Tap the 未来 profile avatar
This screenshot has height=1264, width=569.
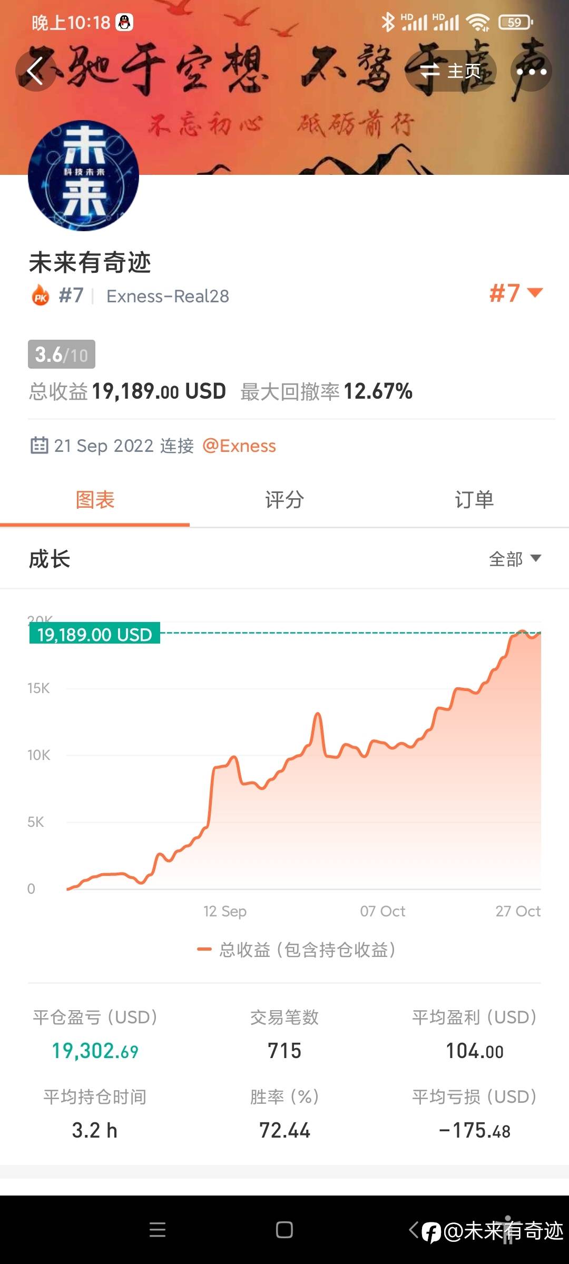pyautogui.click(x=83, y=175)
